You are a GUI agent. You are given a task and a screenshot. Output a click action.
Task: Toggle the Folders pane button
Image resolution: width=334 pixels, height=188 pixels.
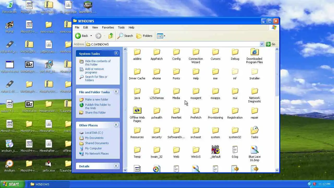click(x=144, y=36)
